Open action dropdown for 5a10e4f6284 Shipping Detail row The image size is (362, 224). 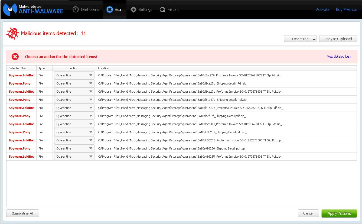pos(74,148)
